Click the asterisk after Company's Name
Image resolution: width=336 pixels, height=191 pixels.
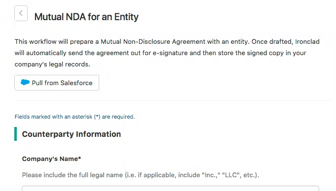click(79, 158)
